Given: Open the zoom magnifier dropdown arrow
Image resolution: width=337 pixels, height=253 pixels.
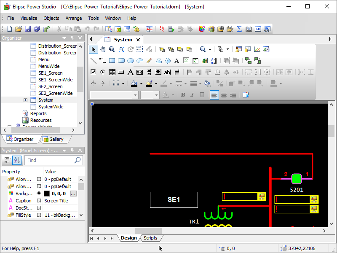Looking at the screenshot, I should pyautogui.click(x=210, y=49).
